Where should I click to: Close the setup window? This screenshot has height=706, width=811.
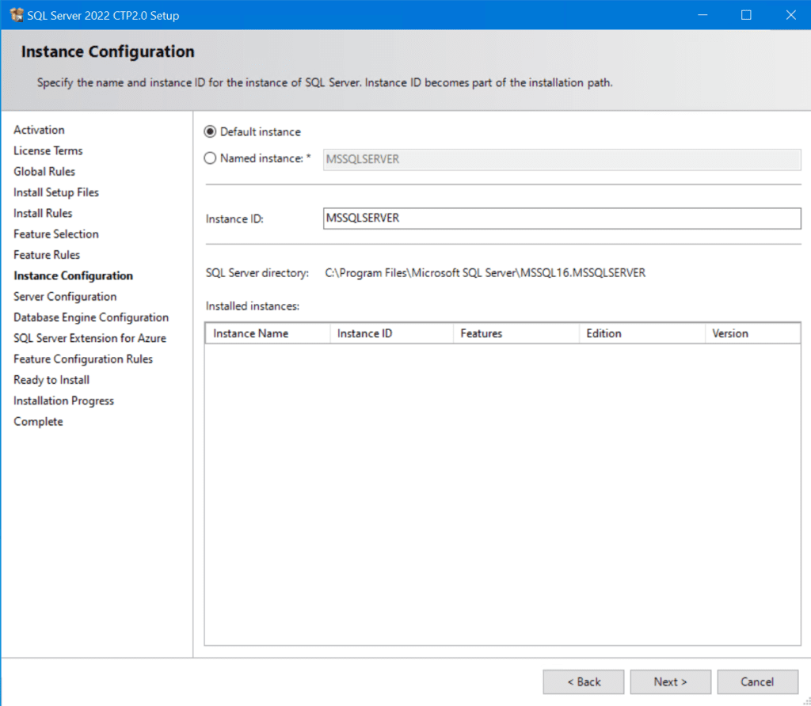coord(790,15)
